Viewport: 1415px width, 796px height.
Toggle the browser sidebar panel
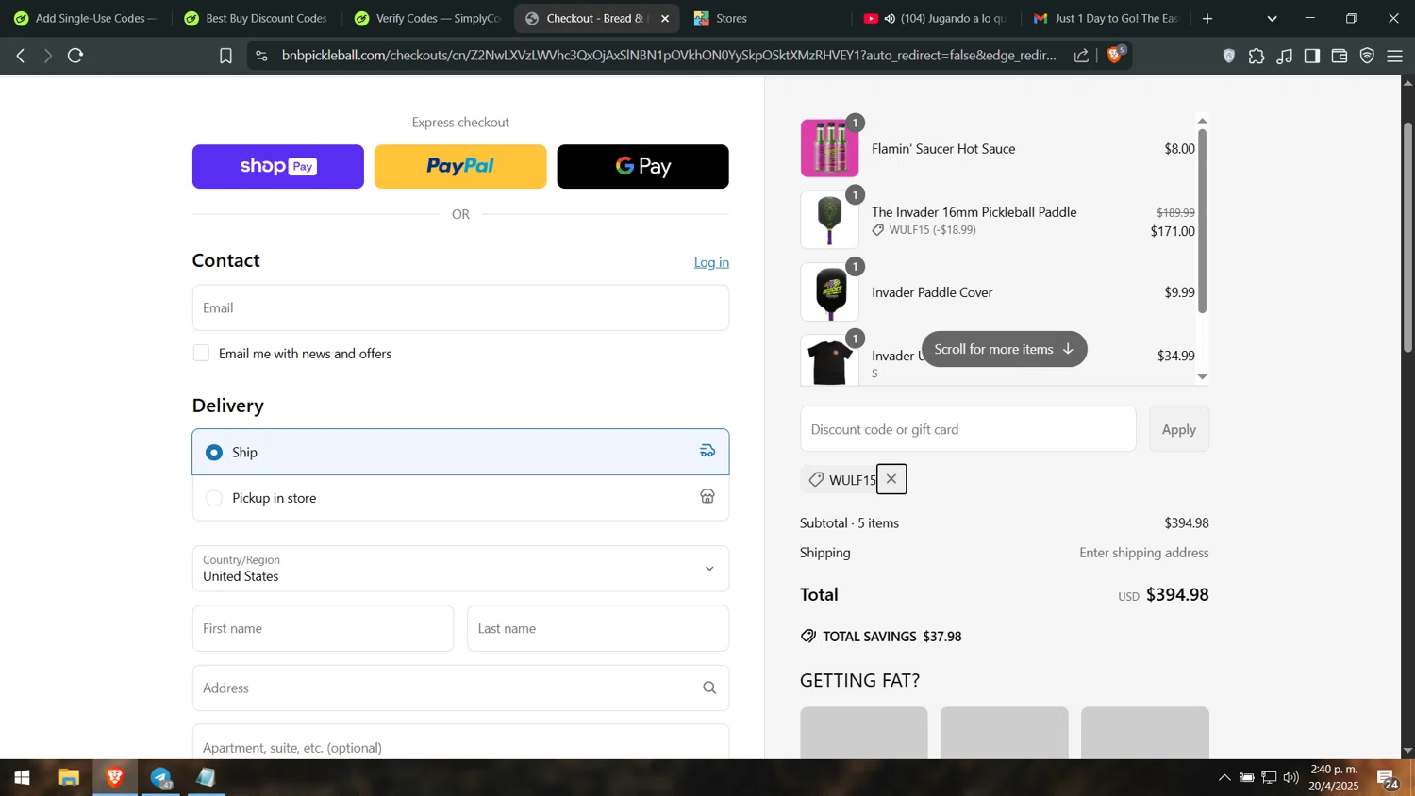[x=1312, y=56]
